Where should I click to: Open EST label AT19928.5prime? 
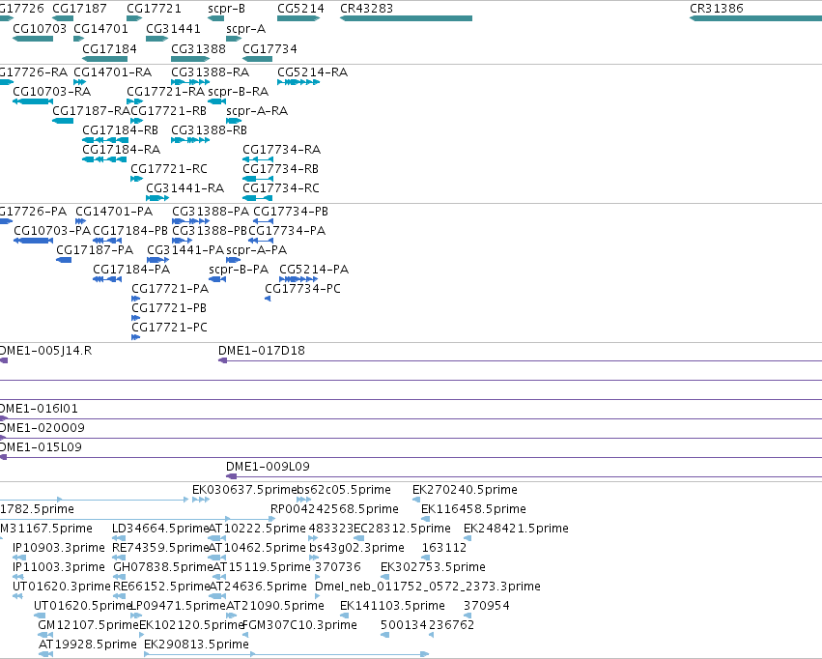coord(88,645)
